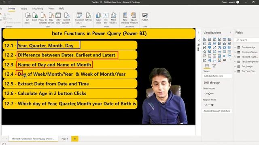Click the Quick measure button

pyautogui.click(x=134, y=18)
